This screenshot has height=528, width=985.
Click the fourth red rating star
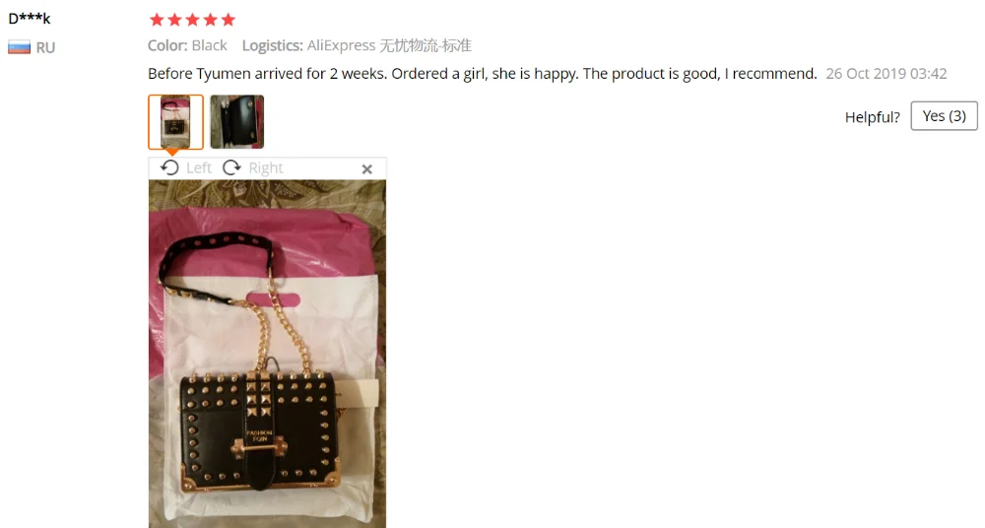[x=211, y=20]
